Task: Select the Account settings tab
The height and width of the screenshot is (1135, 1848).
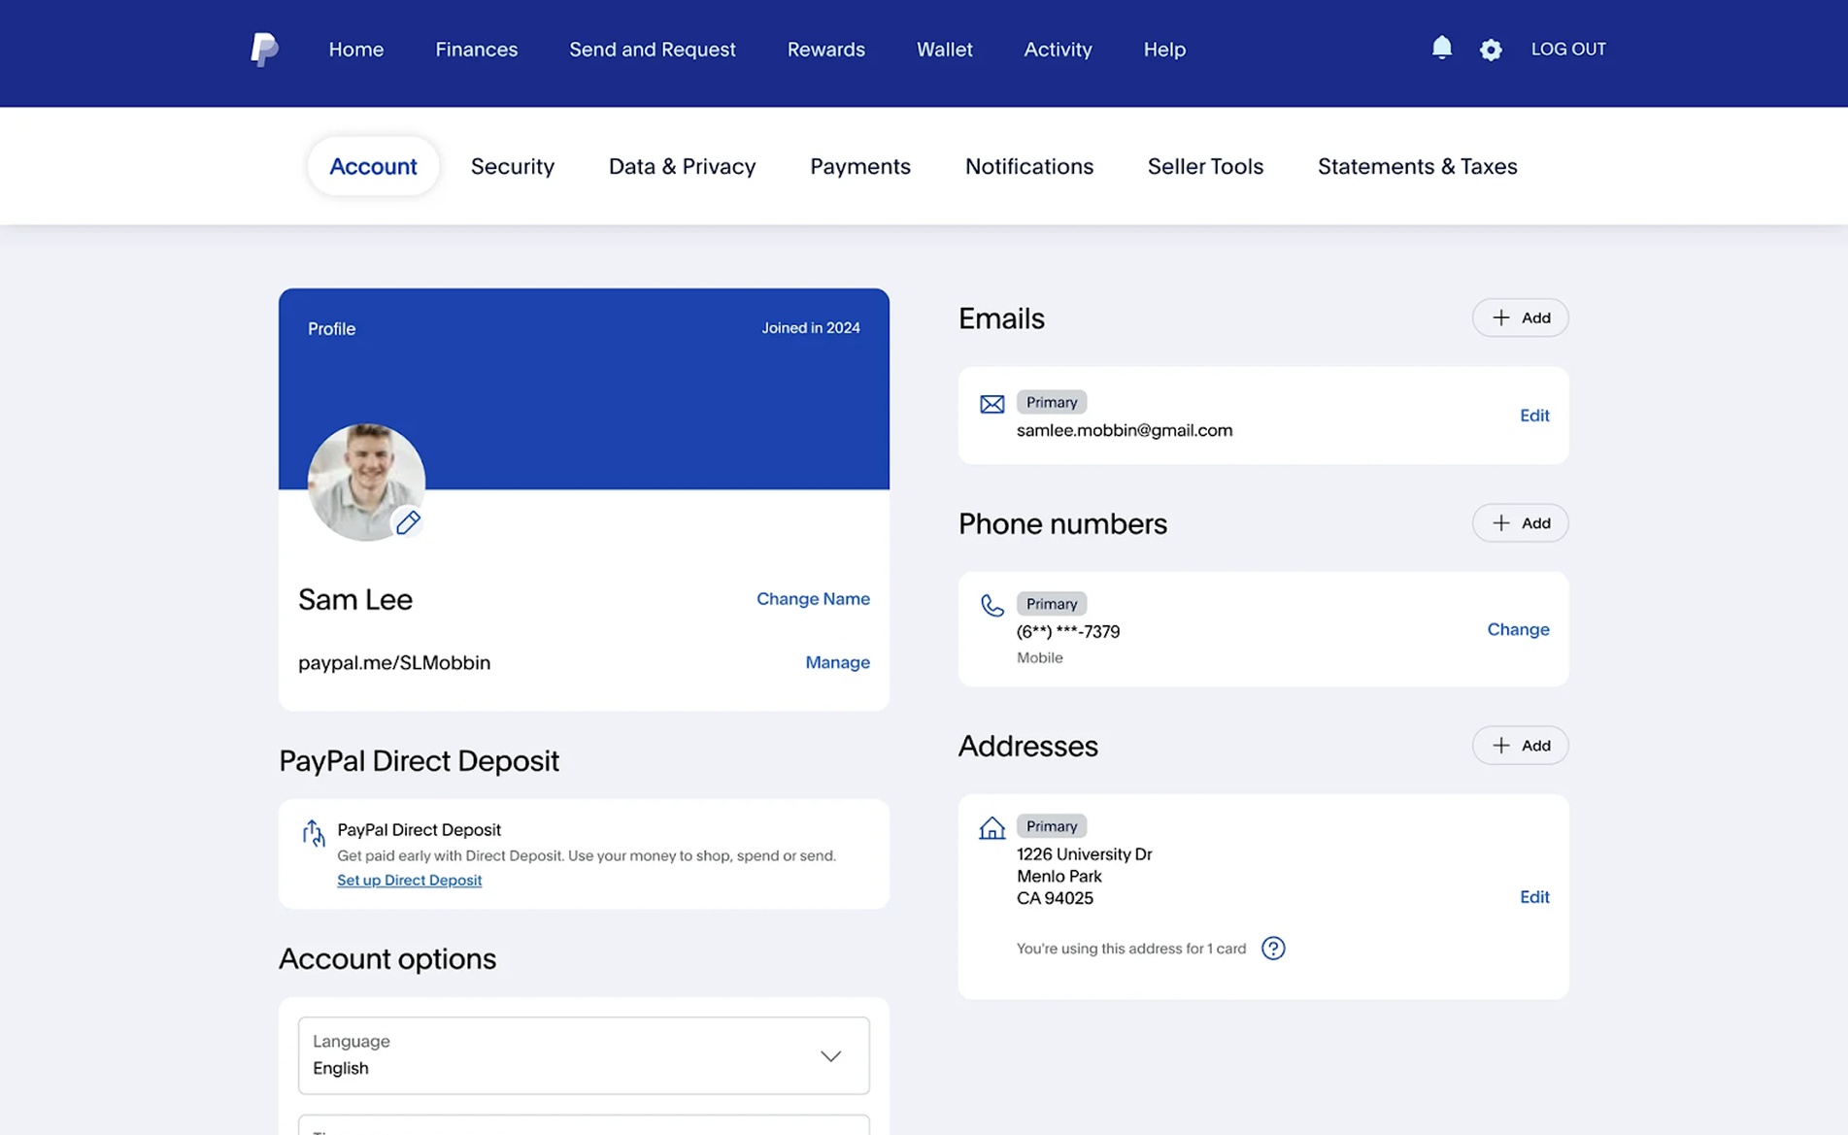Action: [373, 166]
